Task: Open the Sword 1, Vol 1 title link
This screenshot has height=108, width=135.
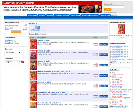Action: click(x=44, y=40)
